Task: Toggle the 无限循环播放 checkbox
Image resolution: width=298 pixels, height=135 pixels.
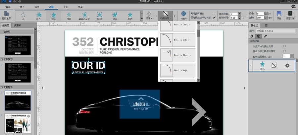Action: tap(214, 14)
